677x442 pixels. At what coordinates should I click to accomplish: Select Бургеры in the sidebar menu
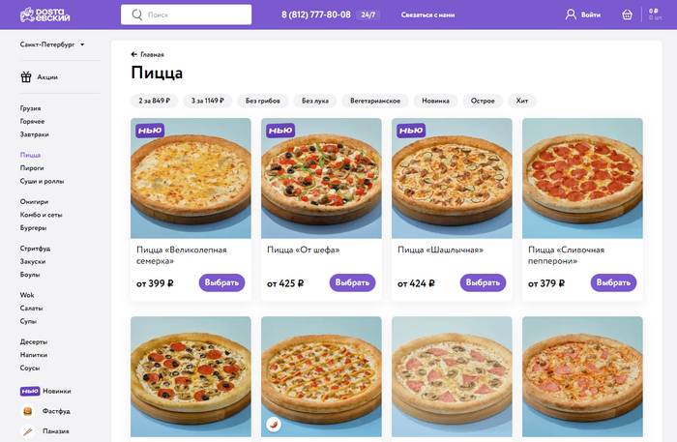[33, 227]
